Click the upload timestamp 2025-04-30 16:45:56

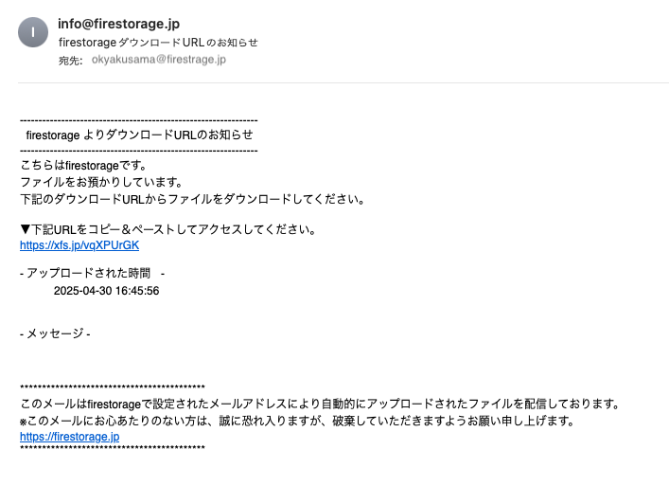(106, 291)
